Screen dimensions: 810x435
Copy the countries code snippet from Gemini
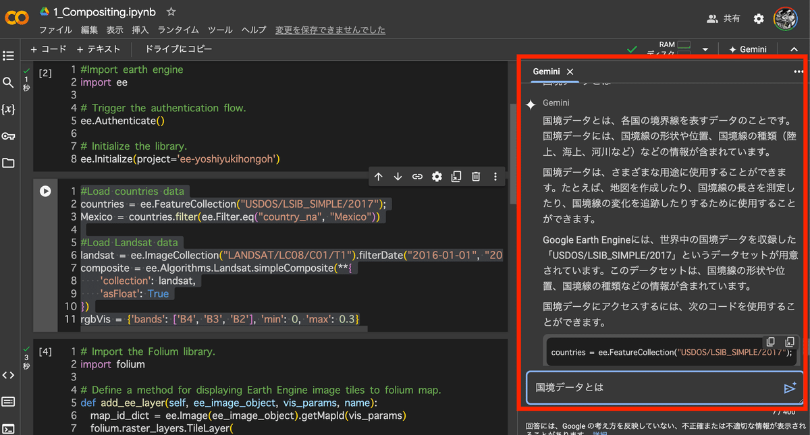770,342
